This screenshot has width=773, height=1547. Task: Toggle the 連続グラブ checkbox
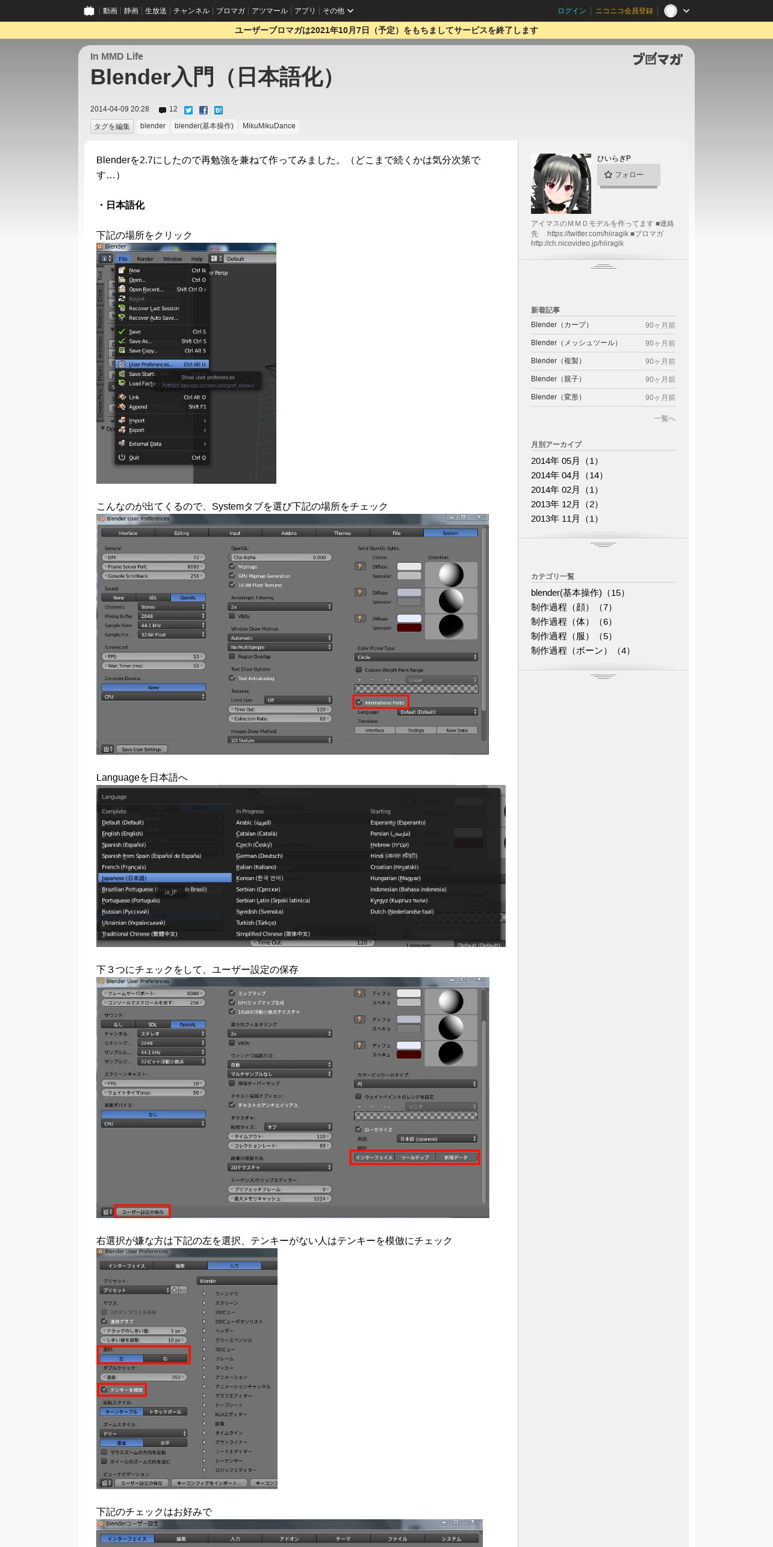click(x=104, y=1321)
